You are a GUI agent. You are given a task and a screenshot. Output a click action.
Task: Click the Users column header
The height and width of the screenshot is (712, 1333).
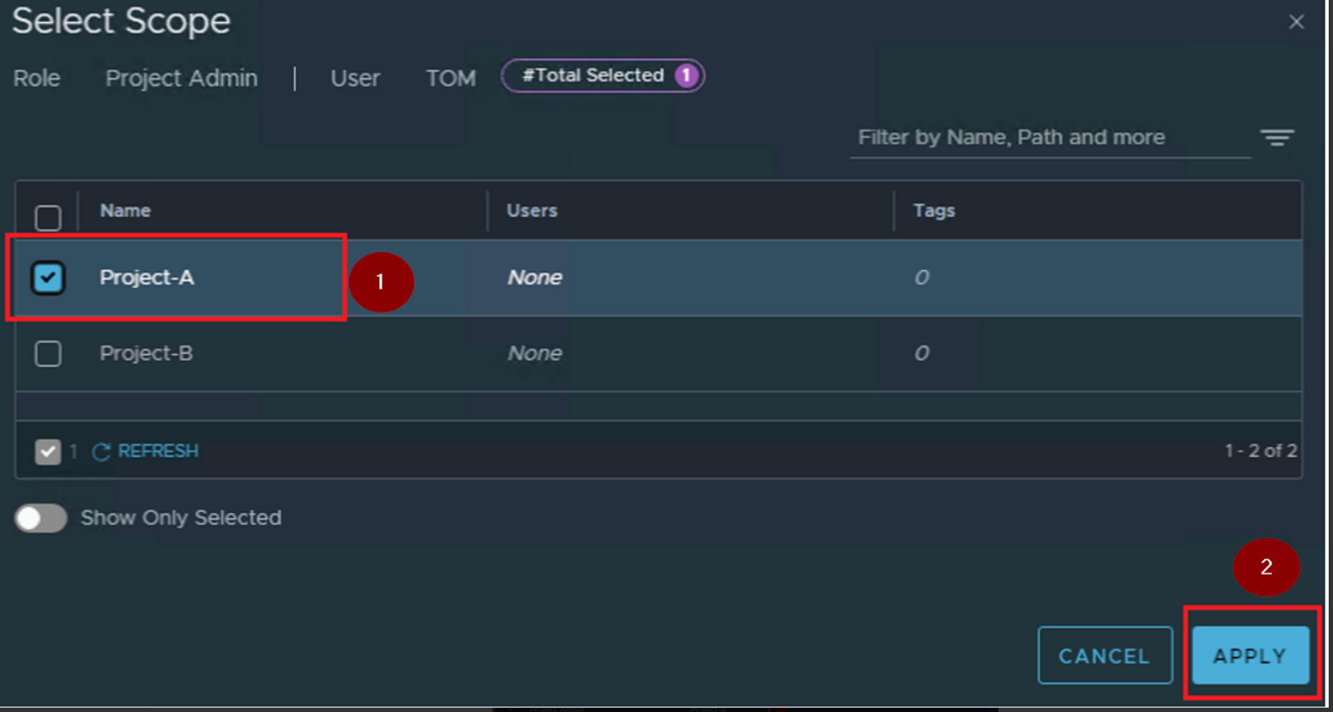tap(532, 211)
